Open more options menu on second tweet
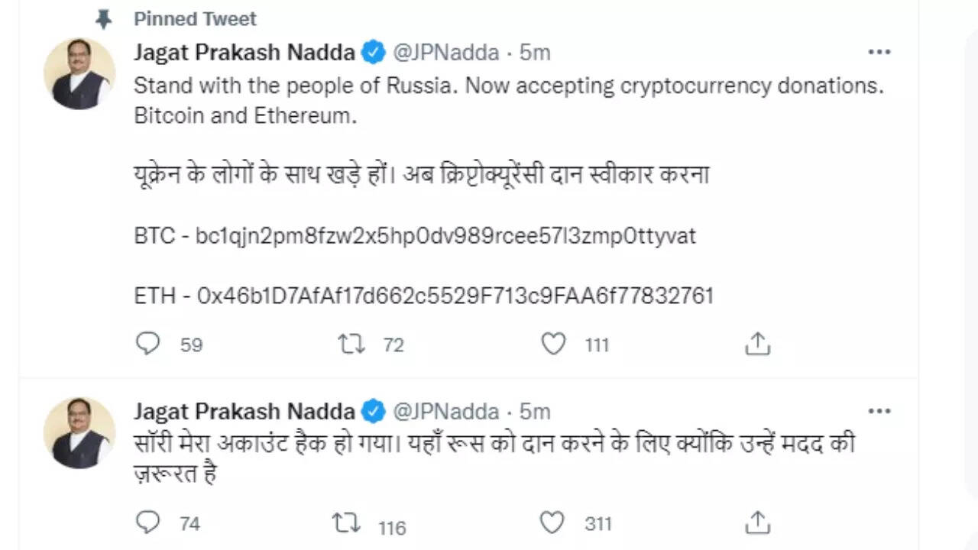978x550 pixels. [x=879, y=411]
